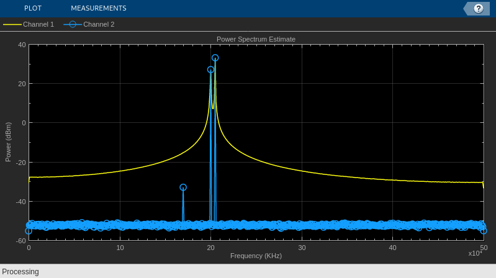
Task: Select the small peak marker near -33 dBm
Action: tap(183, 187)
